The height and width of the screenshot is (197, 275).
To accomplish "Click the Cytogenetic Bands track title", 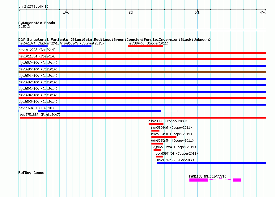I will [x=37, y=23].
